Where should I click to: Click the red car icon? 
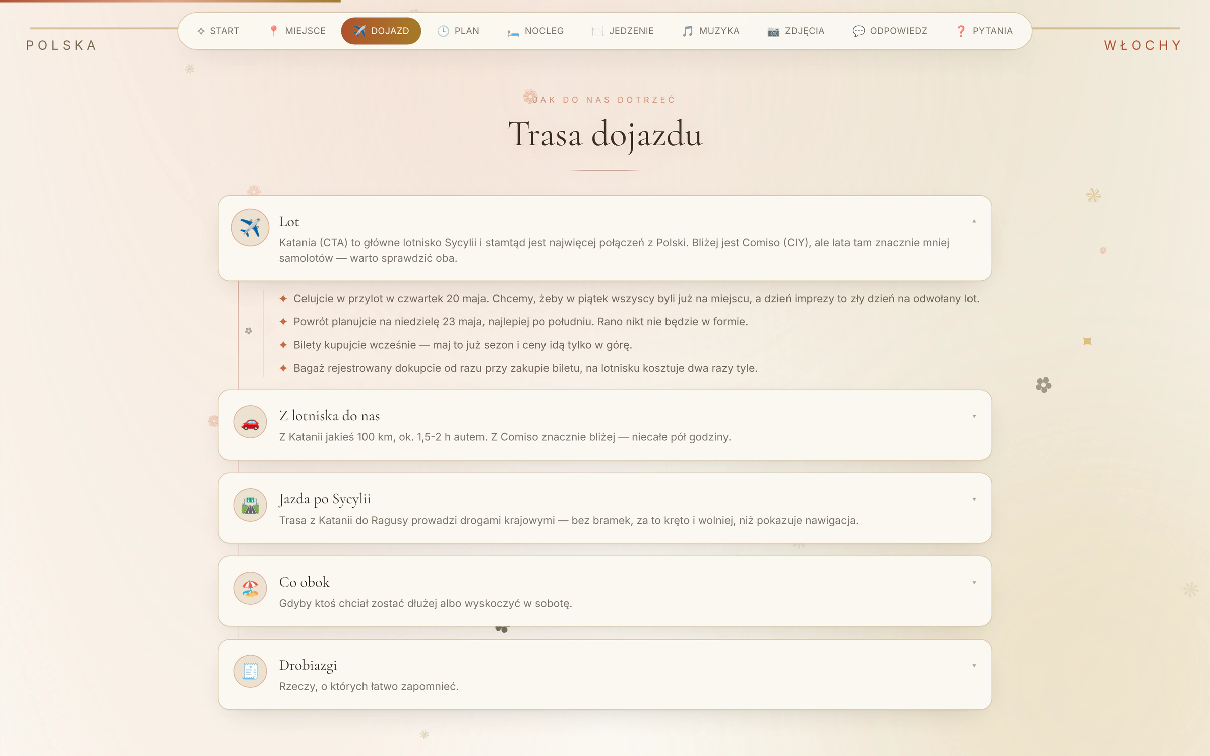250,423
